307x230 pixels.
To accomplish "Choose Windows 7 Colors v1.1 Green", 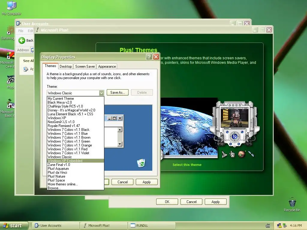I will coord(76,141).
